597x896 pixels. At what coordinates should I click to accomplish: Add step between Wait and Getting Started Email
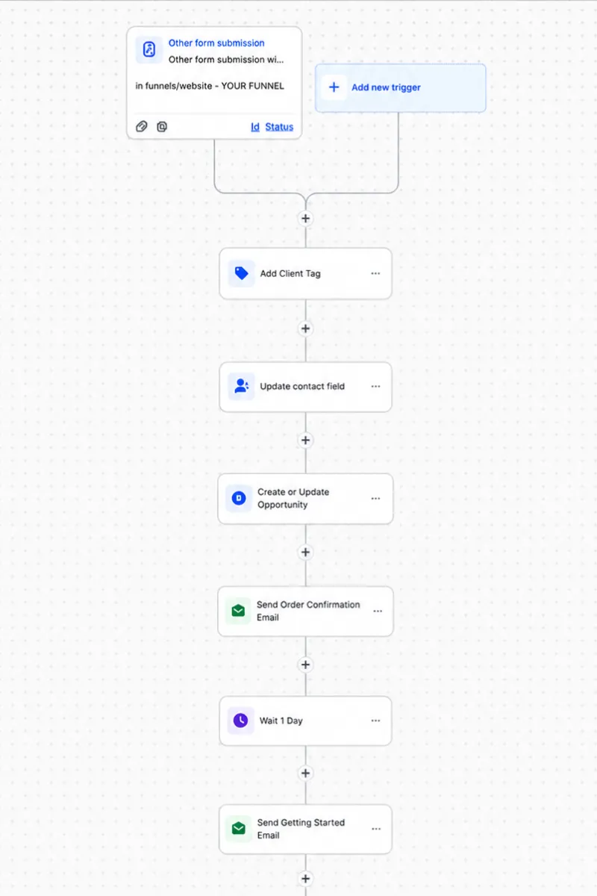[x=305, y=773]
